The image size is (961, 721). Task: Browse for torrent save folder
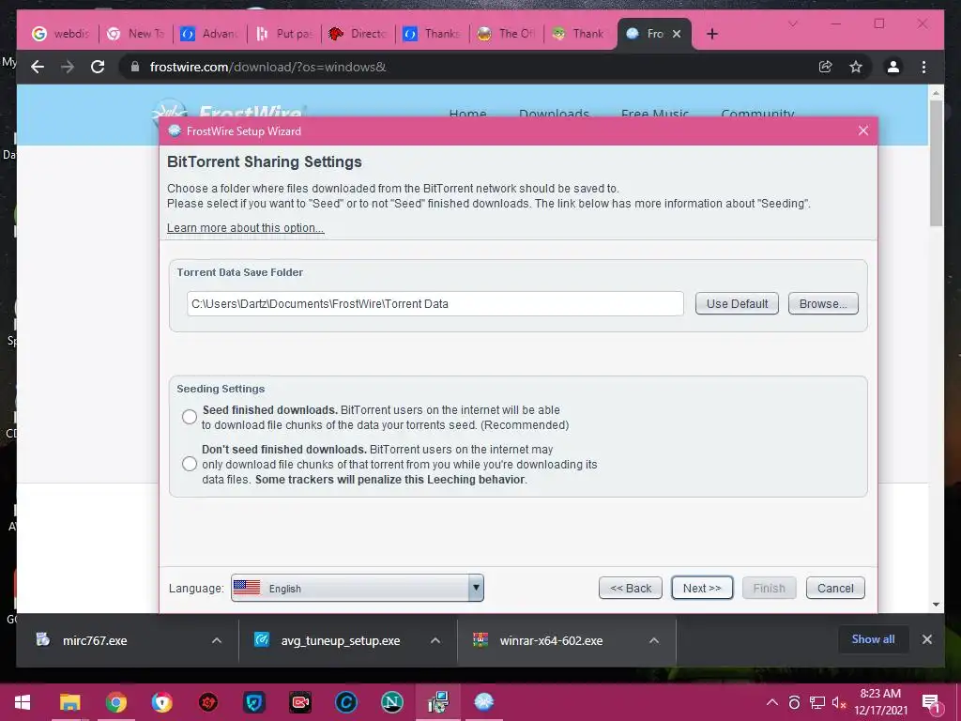(x=823, y=303)
